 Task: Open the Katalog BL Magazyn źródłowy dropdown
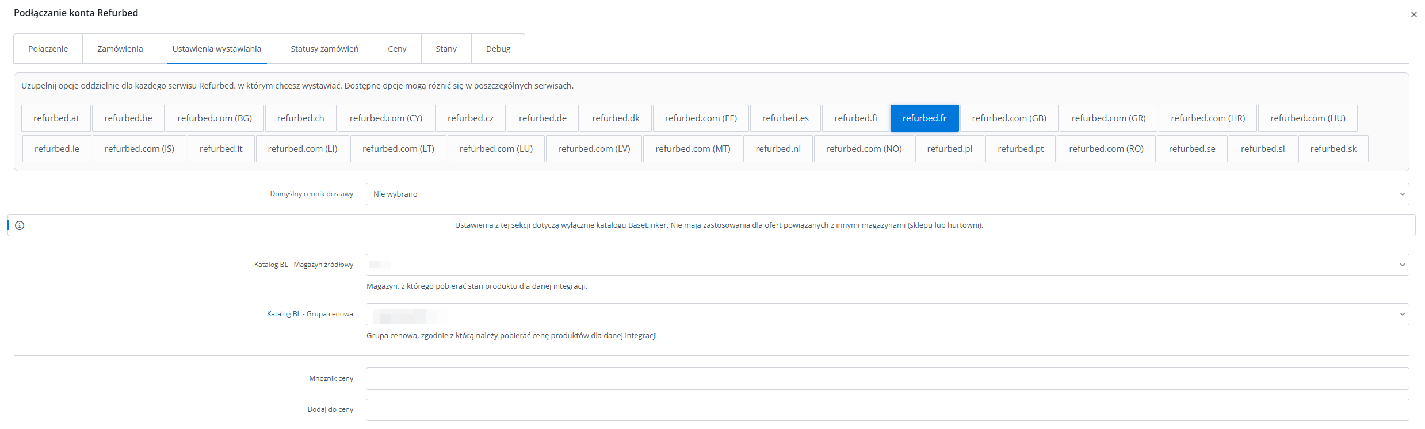[887, 265]
